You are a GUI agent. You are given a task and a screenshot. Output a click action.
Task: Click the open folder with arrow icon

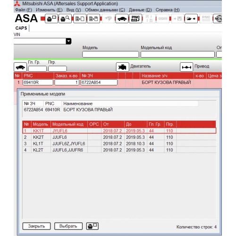point(191,18)
